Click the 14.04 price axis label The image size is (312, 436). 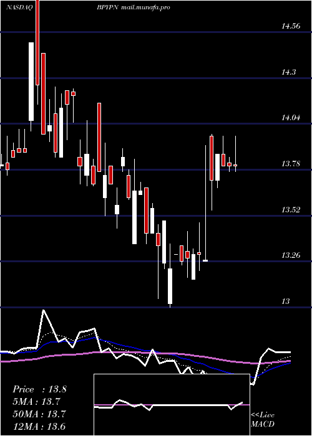pyautogui.click(x=291, y=118)
